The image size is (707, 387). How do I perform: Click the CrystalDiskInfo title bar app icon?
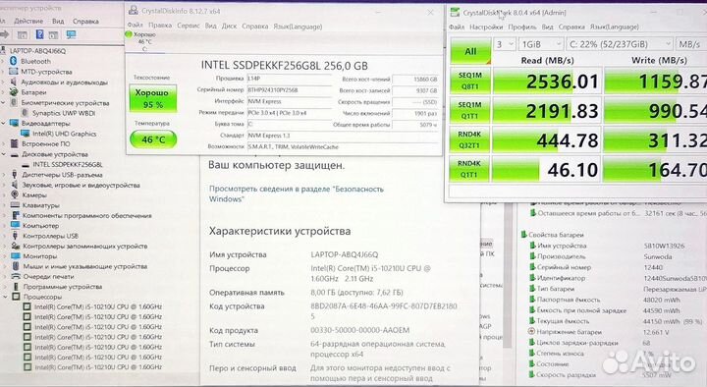pos(134,11)
